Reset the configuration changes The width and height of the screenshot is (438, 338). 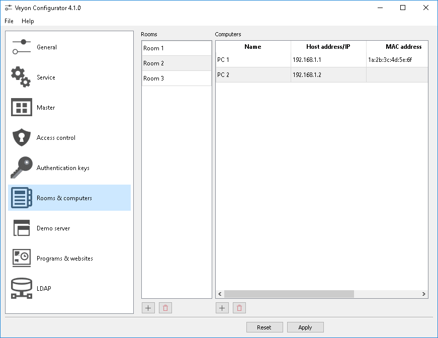[x=265, y=327]
